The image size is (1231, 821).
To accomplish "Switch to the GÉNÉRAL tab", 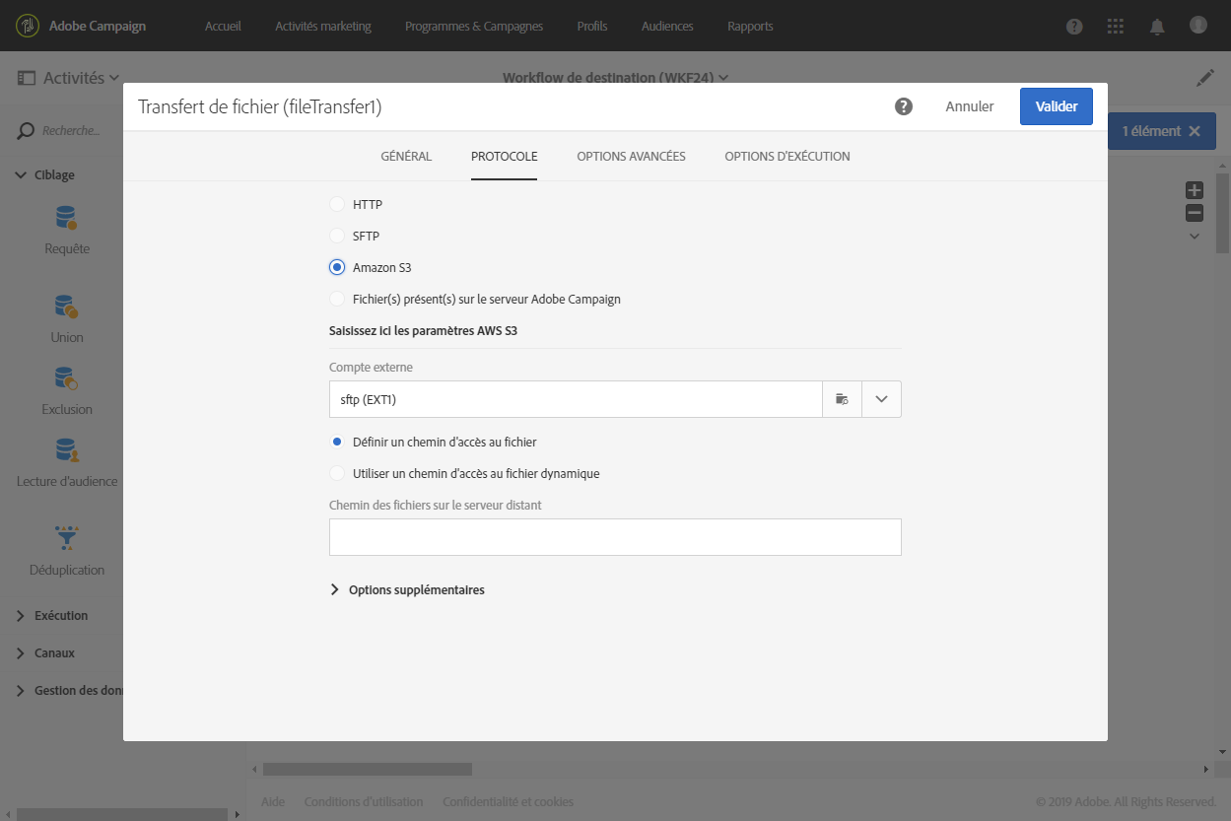I will pyautogui.click(x=406, y=157).
